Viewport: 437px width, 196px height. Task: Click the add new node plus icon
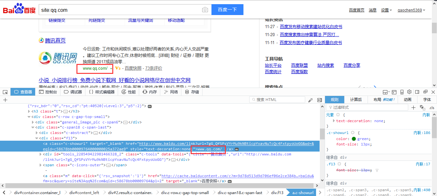click(5, 100)
